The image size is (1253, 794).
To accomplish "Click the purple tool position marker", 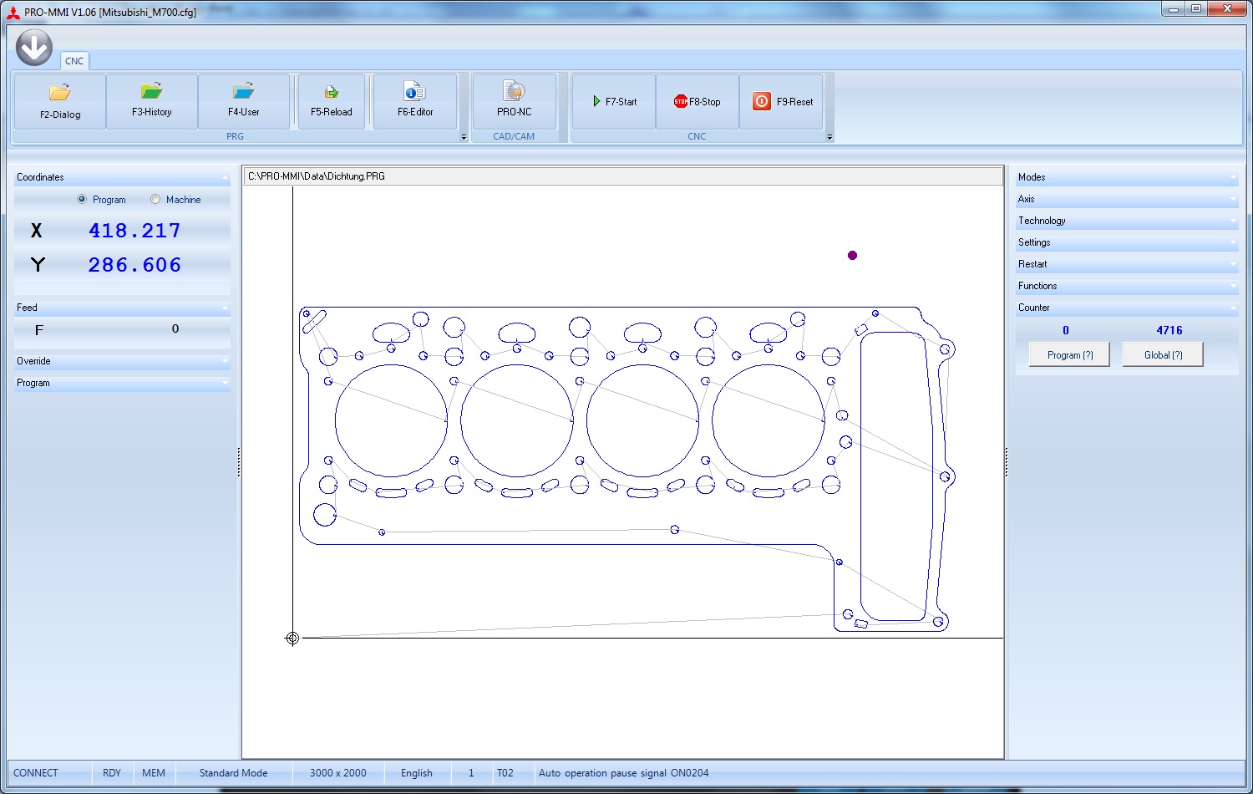I will 852,256.
